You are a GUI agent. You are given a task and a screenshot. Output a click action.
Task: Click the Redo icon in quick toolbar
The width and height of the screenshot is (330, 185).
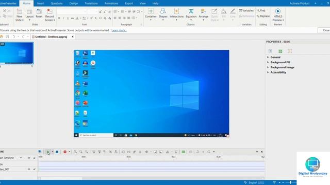23,36
